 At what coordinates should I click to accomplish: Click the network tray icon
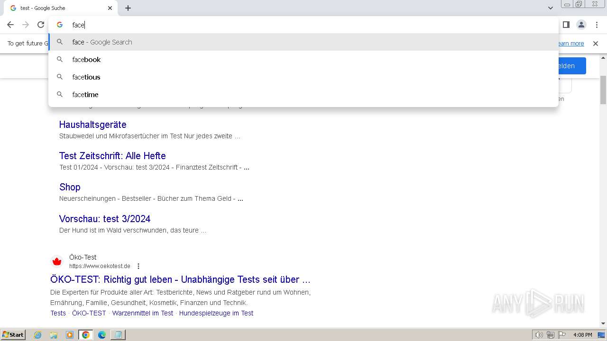(551, 335)
